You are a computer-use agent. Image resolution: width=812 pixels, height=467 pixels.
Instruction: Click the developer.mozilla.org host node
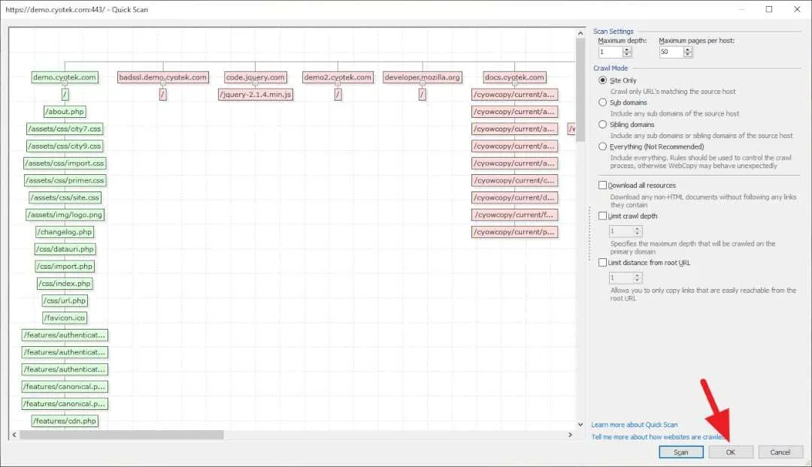point(422,77)
